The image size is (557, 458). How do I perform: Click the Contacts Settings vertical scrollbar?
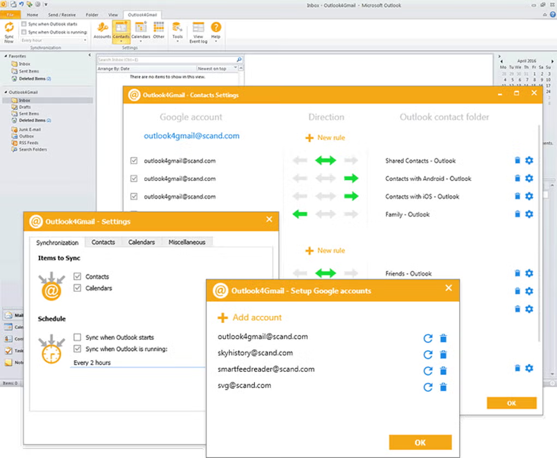pyautogui.click(x=539, y=233)
